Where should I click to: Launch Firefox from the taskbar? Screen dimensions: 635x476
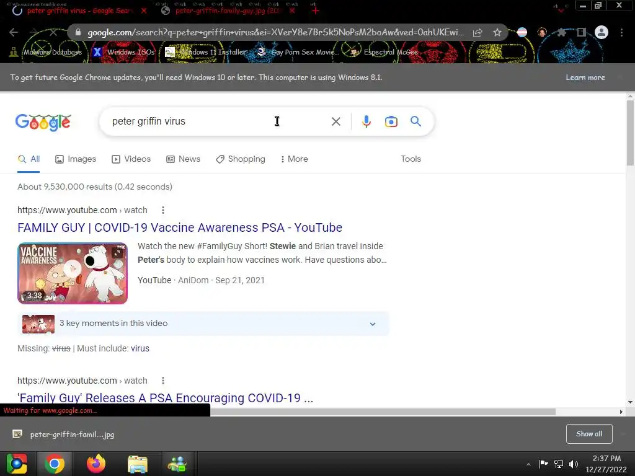click(x=96, y=464)
